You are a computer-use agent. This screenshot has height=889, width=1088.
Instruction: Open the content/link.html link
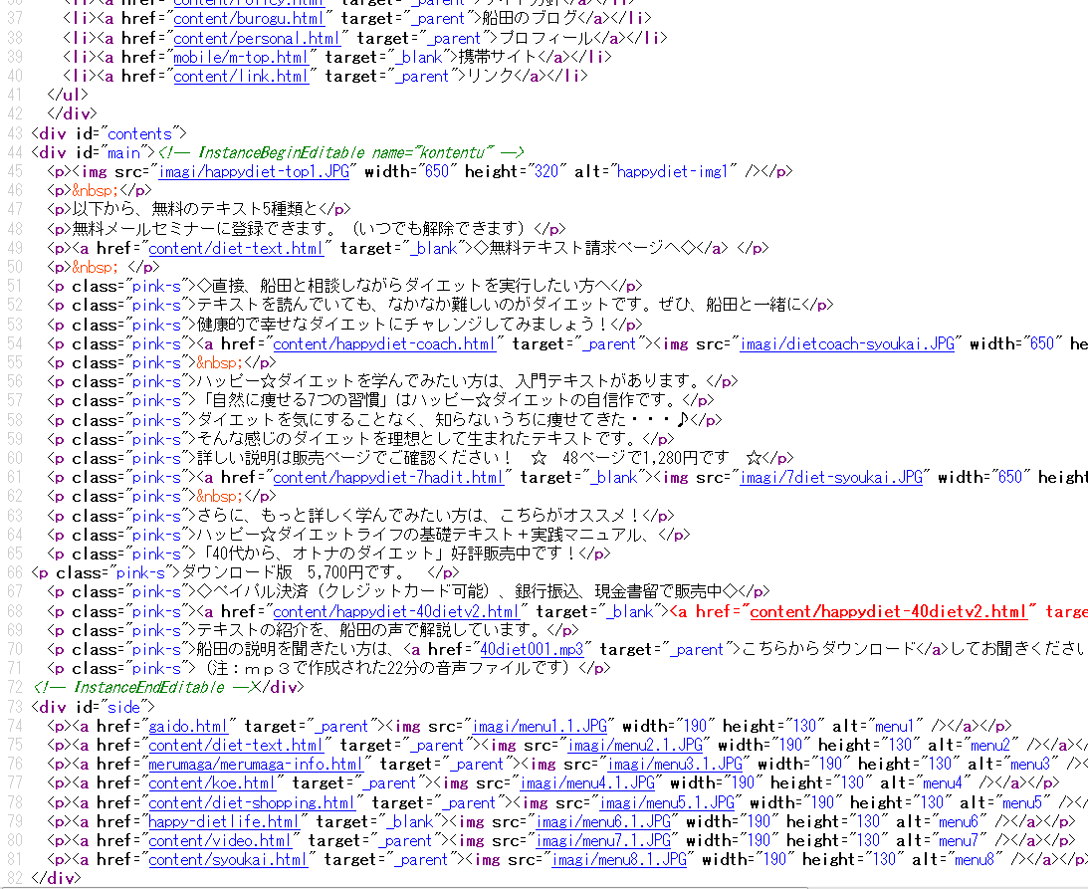[241, 77]
